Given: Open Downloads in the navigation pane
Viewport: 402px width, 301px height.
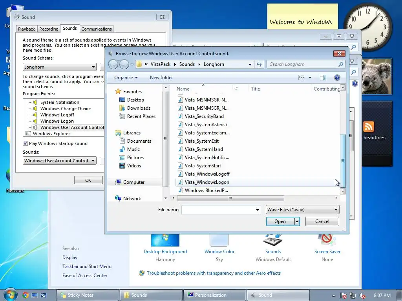Looking at the screenshot, I should (x=135, y=108).
